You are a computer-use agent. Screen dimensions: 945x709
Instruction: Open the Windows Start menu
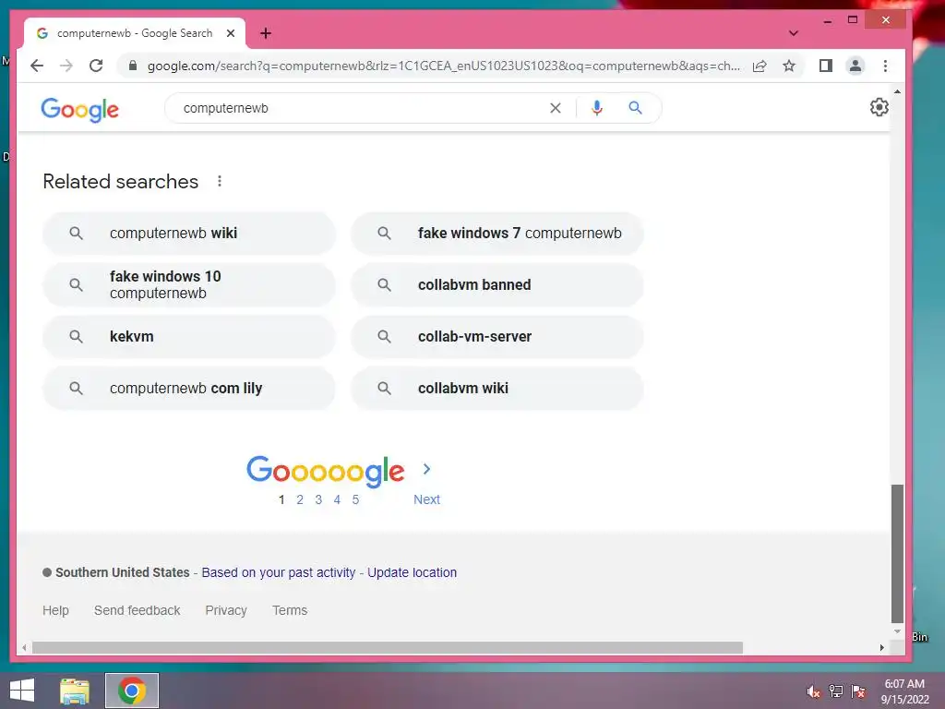22,691
